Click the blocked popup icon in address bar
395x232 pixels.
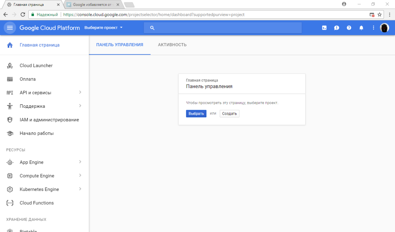click(372, 15)
